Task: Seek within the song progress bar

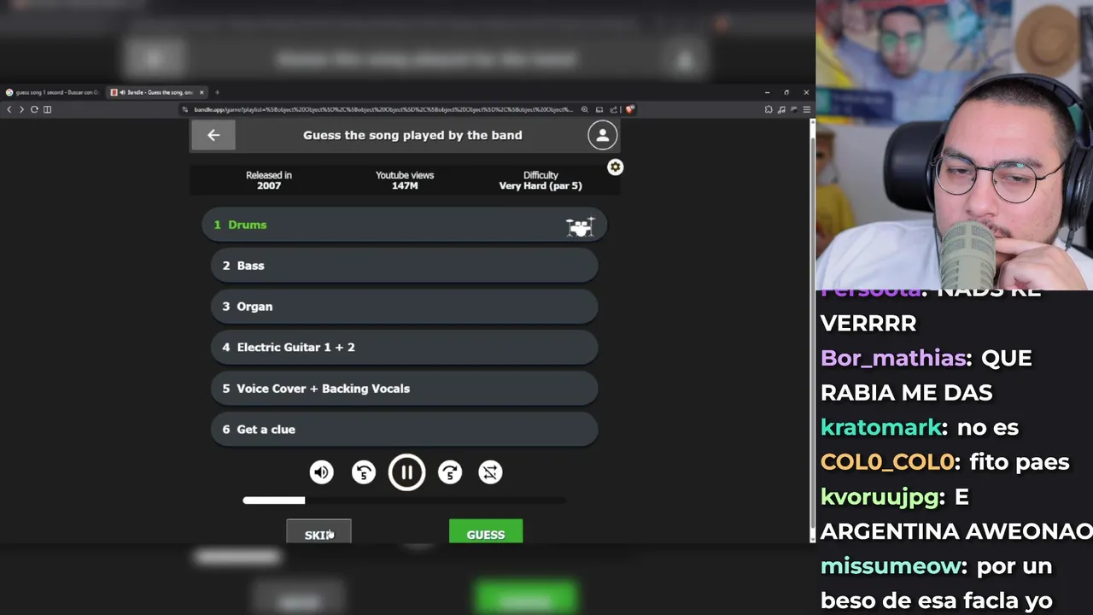Action: tap(404, 501)
